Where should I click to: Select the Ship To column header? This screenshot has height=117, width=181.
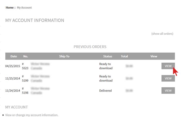(64, 56)
